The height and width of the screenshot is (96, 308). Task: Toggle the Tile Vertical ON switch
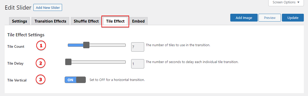coord(75,80)
